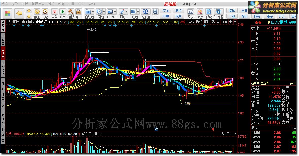Open the F10/F9 info icon
The height and width of the screenshot is (156, 299).
click(x=110, y=12)
